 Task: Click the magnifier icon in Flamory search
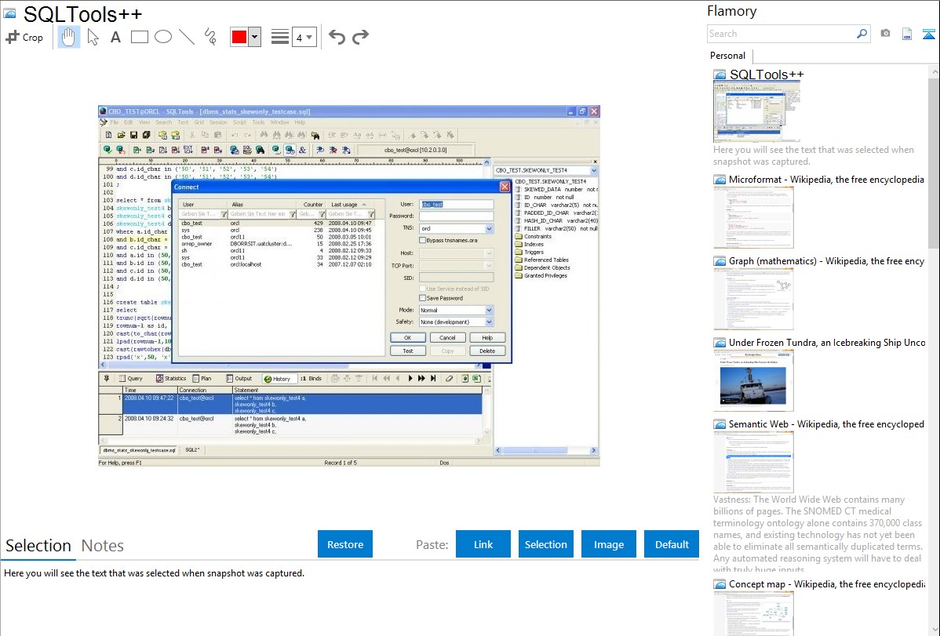pos(862,34)
